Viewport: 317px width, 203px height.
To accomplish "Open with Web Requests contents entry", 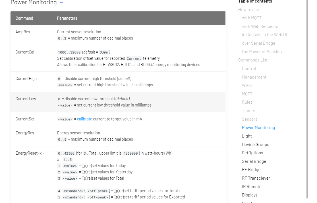I will click(x=260, y=26).
